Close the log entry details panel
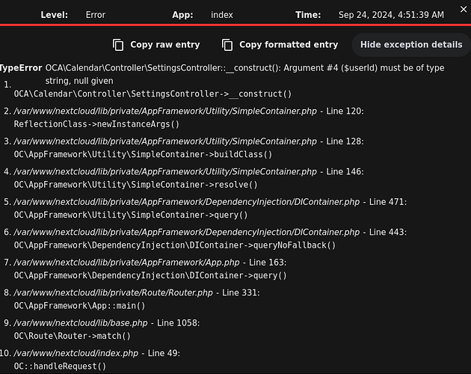The width and height of the screenshot is (471, 374). [462, 7]
